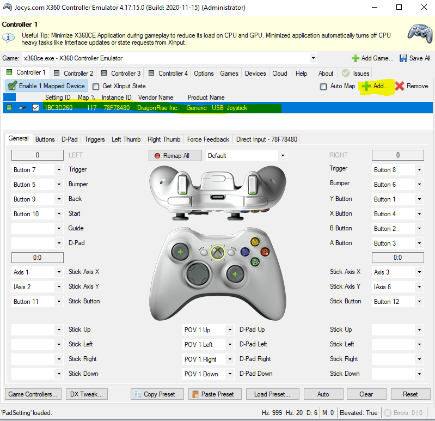
Task: Click the gamepad logo in the header
Action: (x=420, y=33)
